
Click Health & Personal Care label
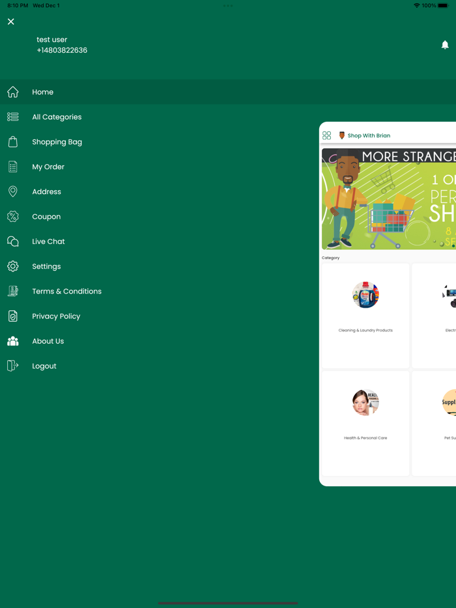tap(365, 438)
